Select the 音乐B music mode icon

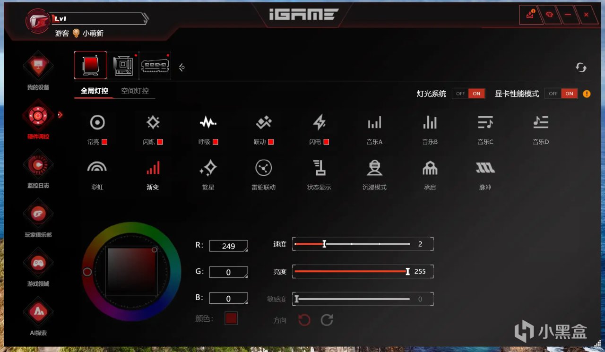430,123
